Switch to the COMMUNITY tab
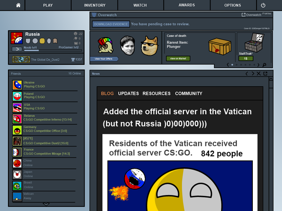The height and width of the screenshot is (211, 282). [188, 94]
